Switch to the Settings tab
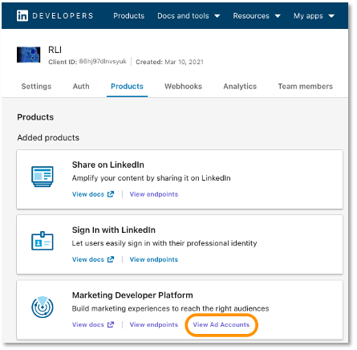This screenshot has height=350, width=357. pos(36,87)
